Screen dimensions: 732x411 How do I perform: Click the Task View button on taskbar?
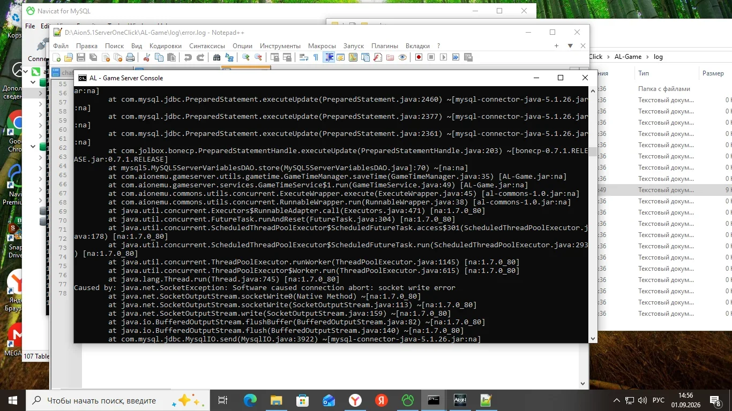tap(223, 400)
